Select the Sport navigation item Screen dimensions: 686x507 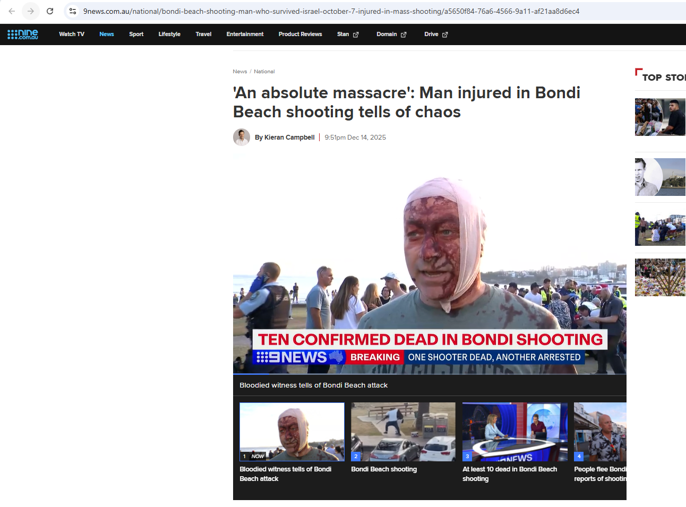(x=136, y=35)
